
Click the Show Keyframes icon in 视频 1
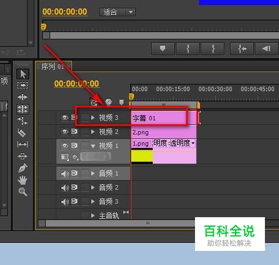[75, 157]
